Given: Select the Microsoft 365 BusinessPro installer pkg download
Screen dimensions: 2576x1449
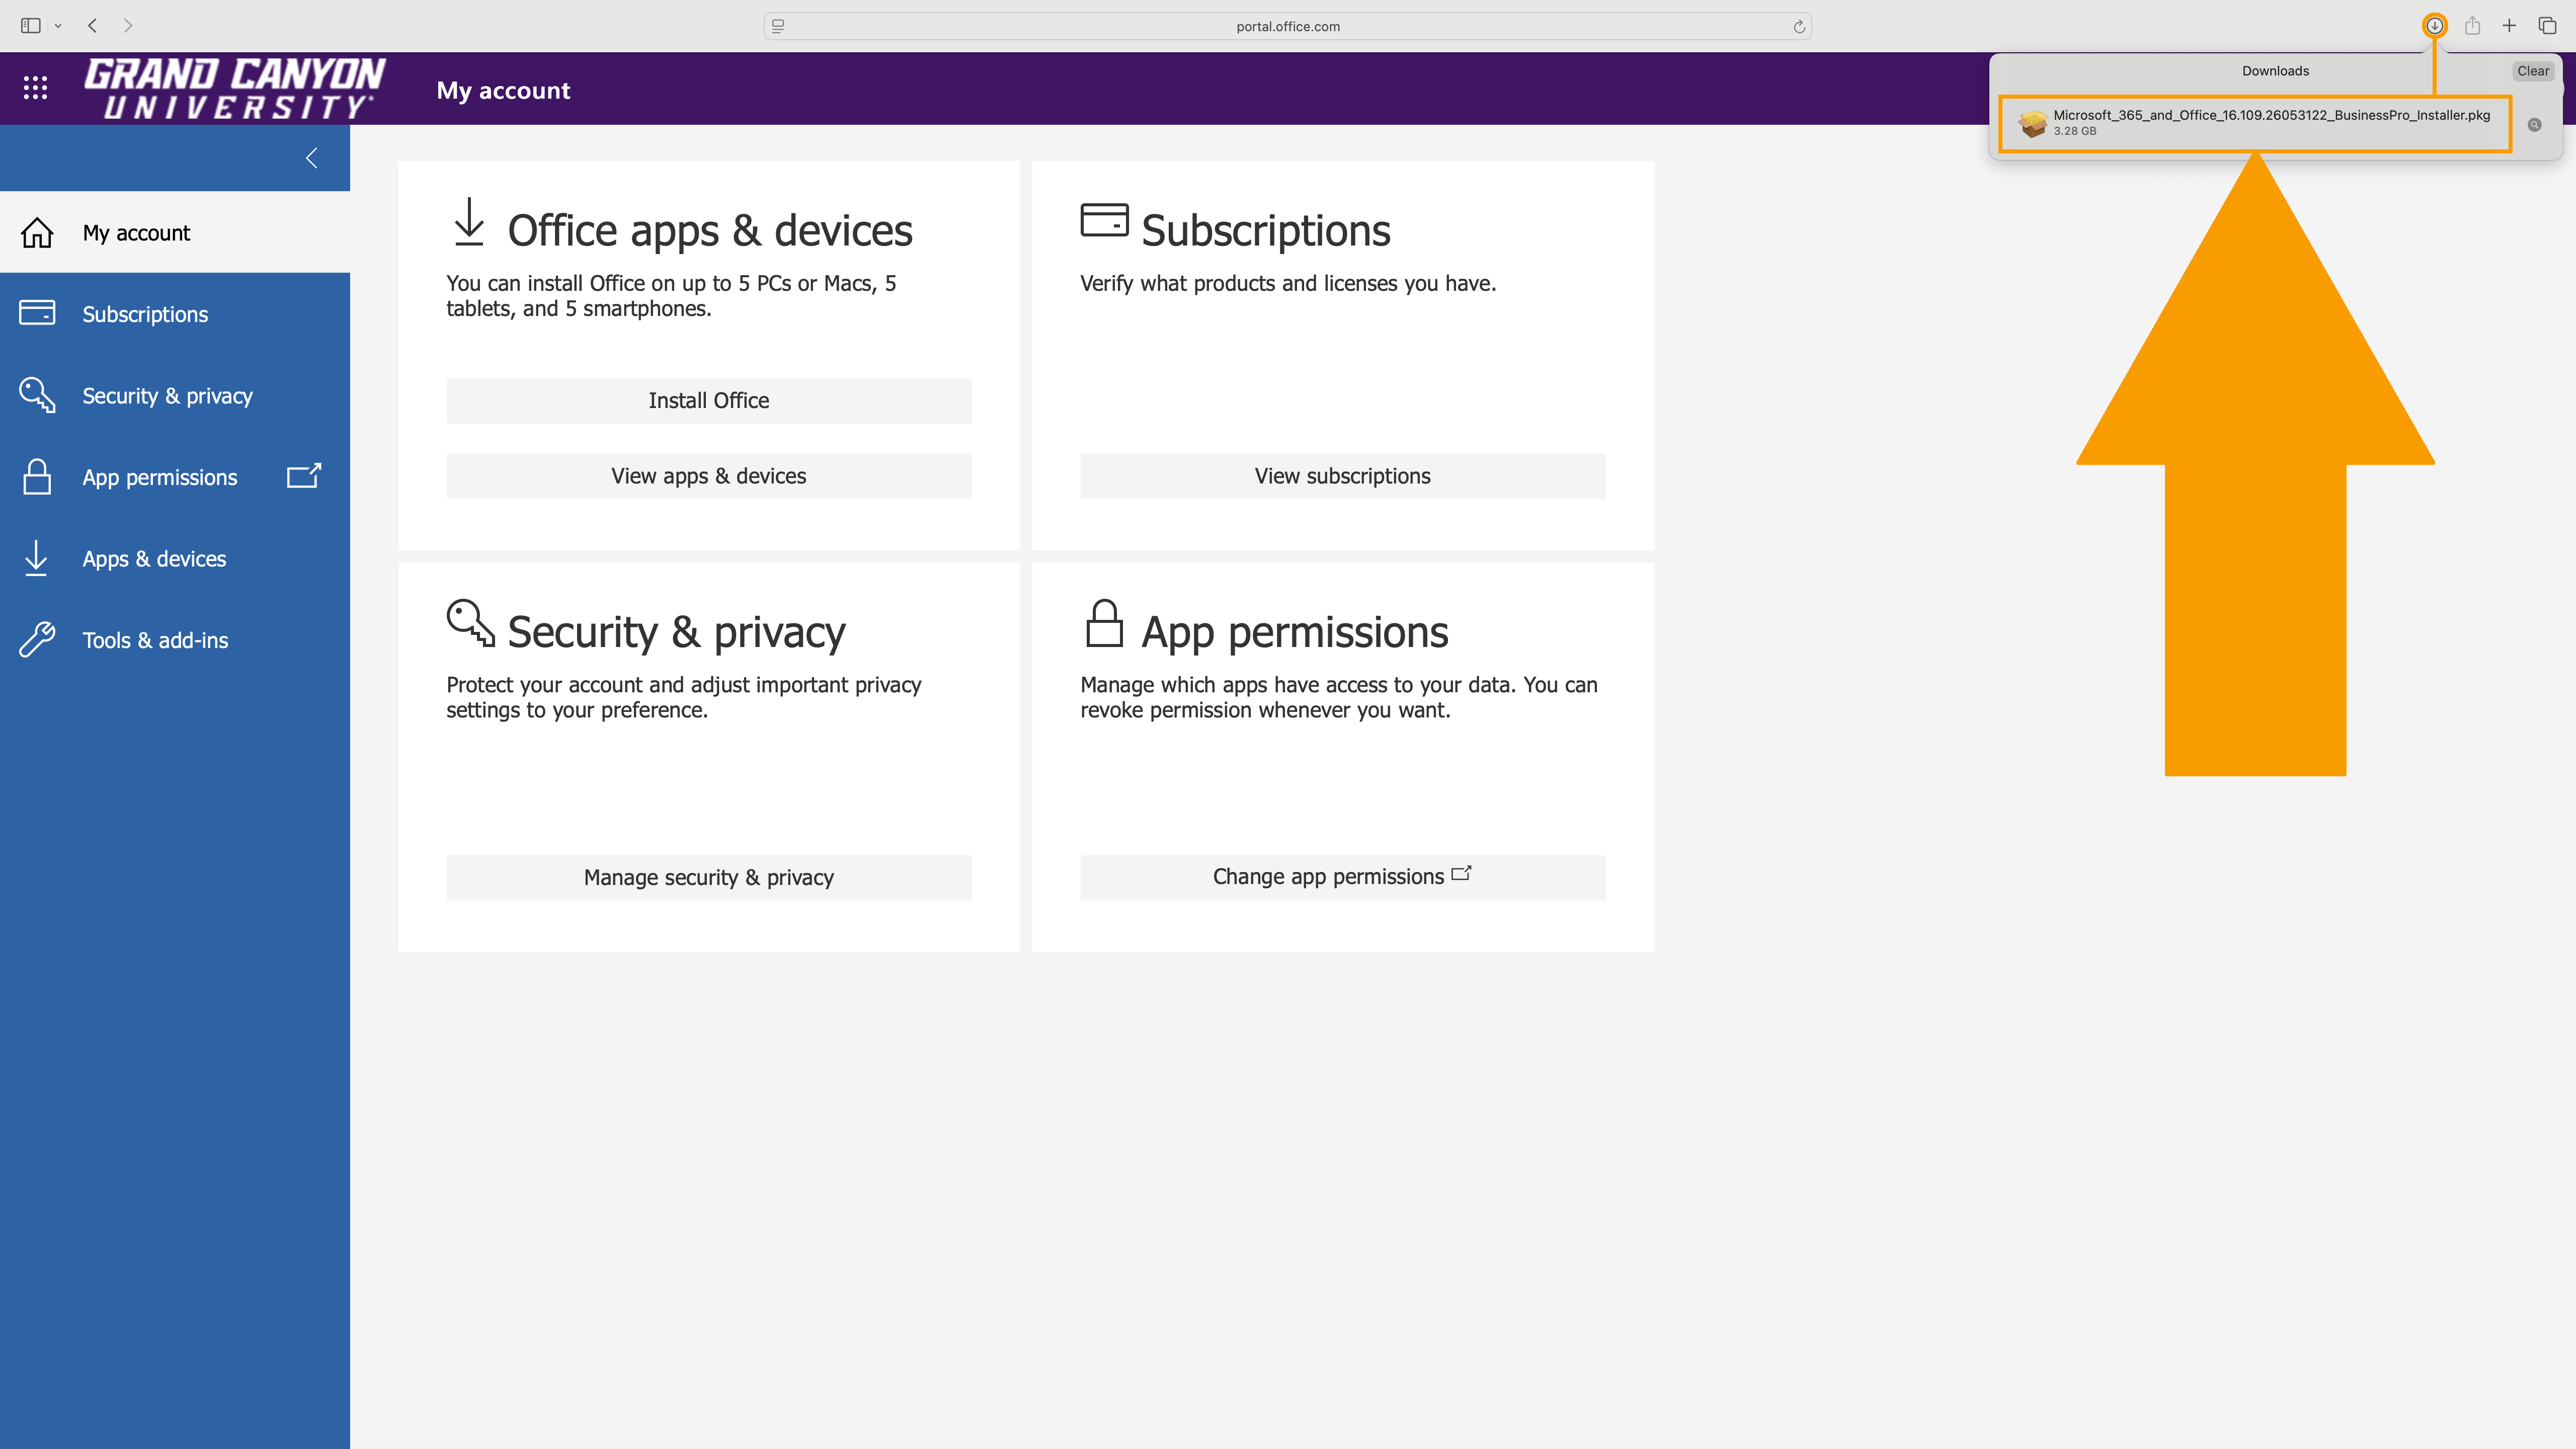Looking at the screenshot, I should coord(2255,123).
